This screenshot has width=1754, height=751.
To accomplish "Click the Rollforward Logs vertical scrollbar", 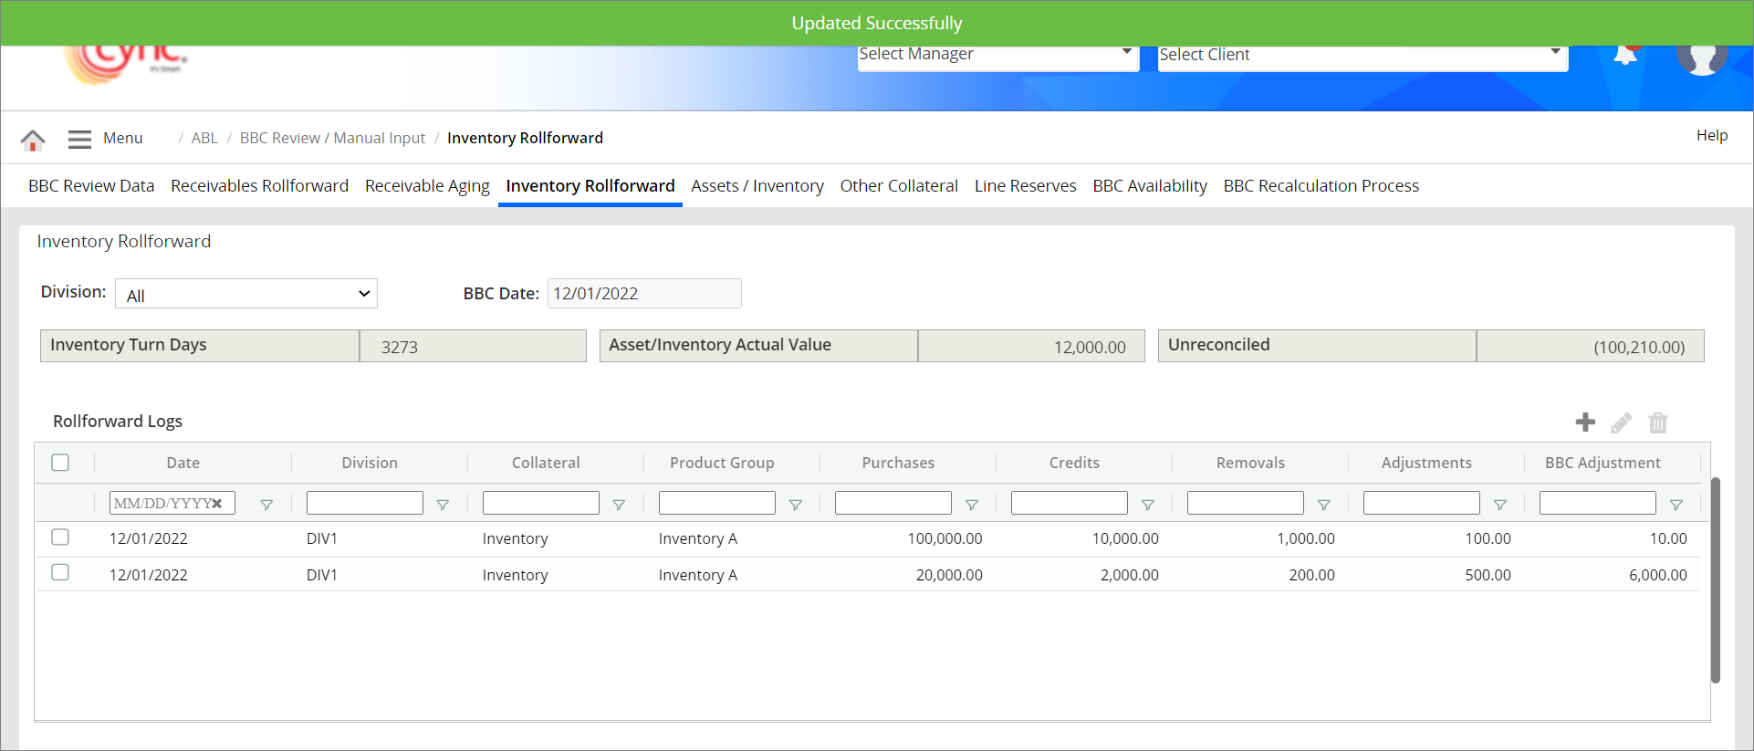I will (1715, 579).
